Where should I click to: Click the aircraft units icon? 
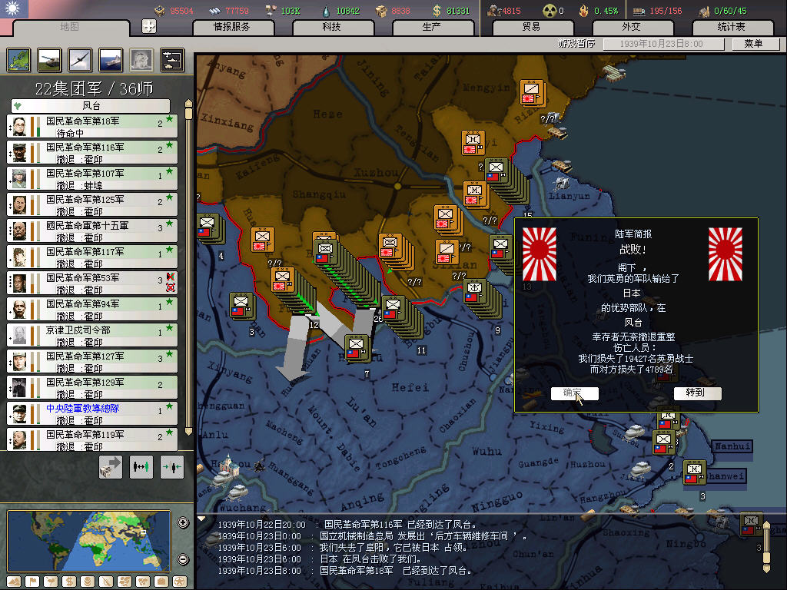point(80,59)
